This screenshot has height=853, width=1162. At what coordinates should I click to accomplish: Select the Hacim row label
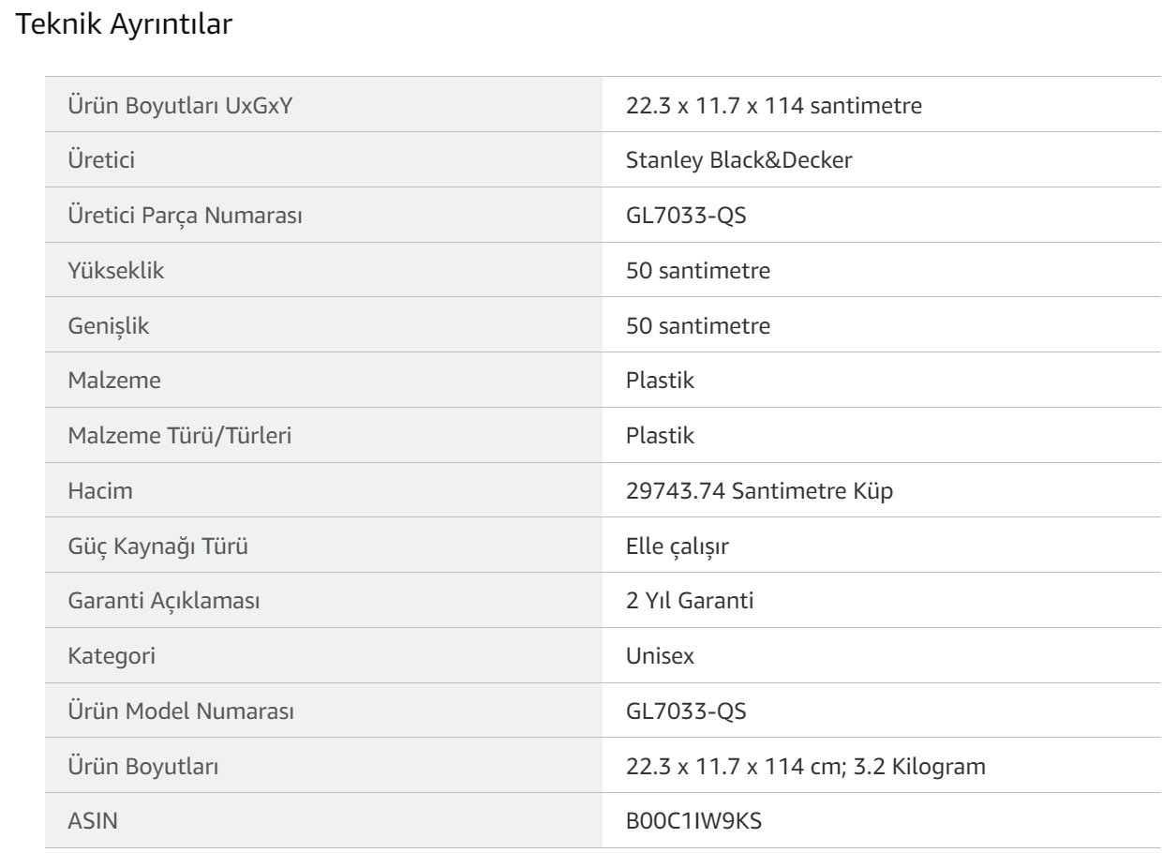click(100, 491)
